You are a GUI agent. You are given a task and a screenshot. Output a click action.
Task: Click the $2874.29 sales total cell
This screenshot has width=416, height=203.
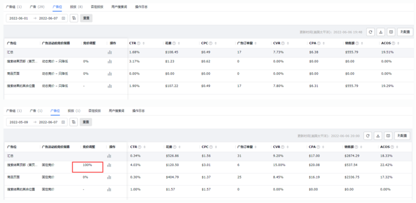pyautogui.click(x=352, y=156)
